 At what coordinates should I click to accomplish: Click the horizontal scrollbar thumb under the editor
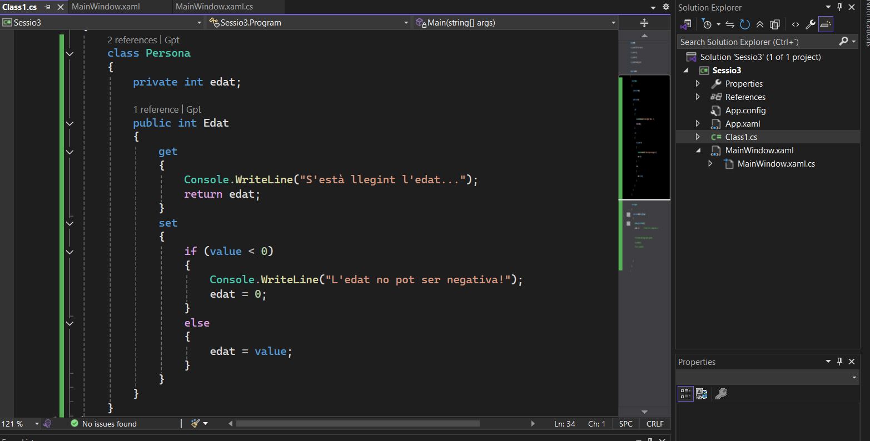357,424
